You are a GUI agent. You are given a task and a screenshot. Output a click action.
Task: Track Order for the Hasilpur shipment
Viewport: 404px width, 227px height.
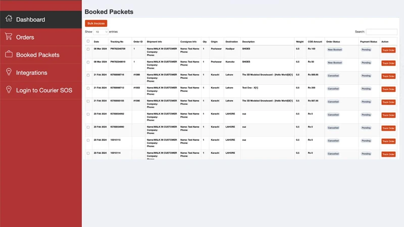388,50
